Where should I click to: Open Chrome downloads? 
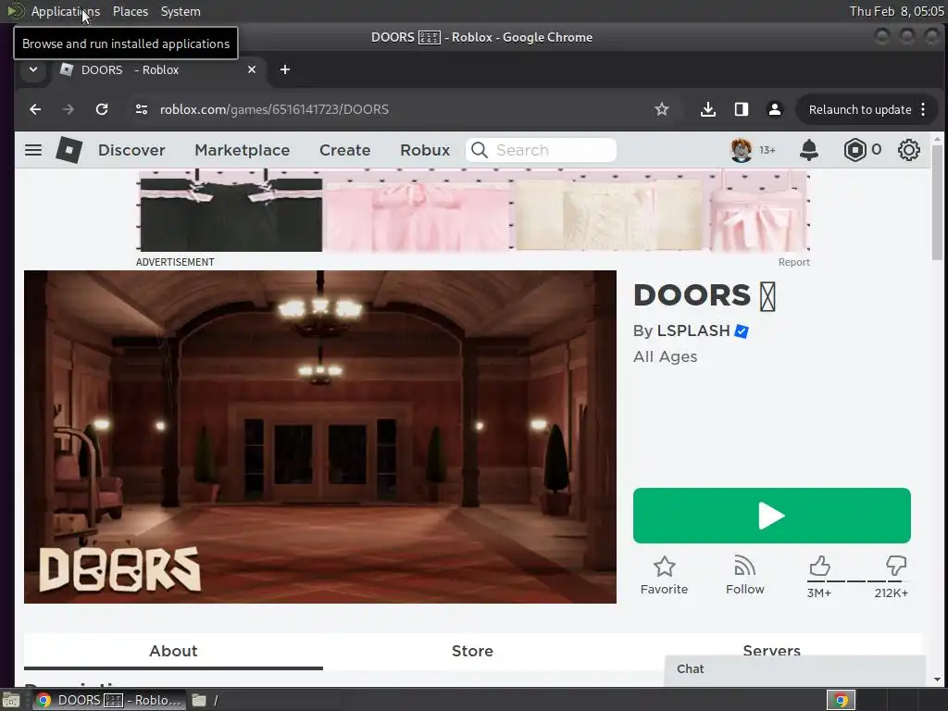pos(708,109)
